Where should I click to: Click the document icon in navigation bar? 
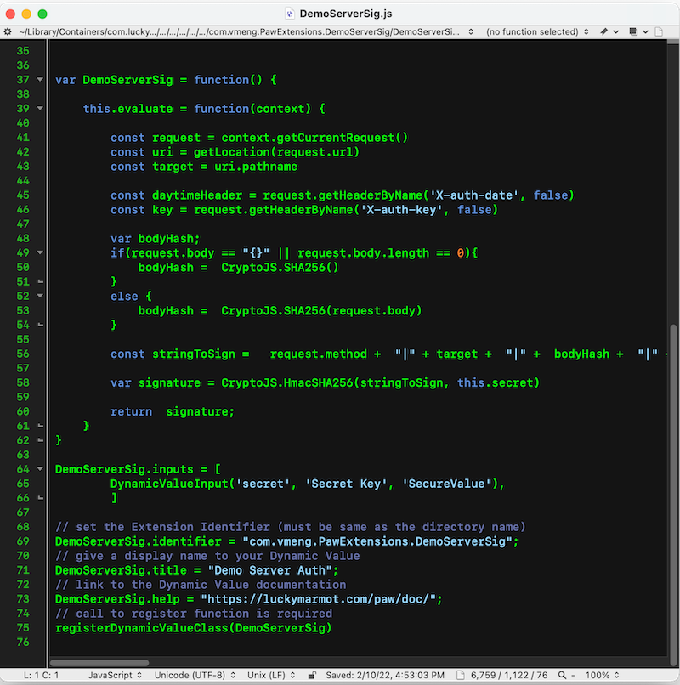659,32
